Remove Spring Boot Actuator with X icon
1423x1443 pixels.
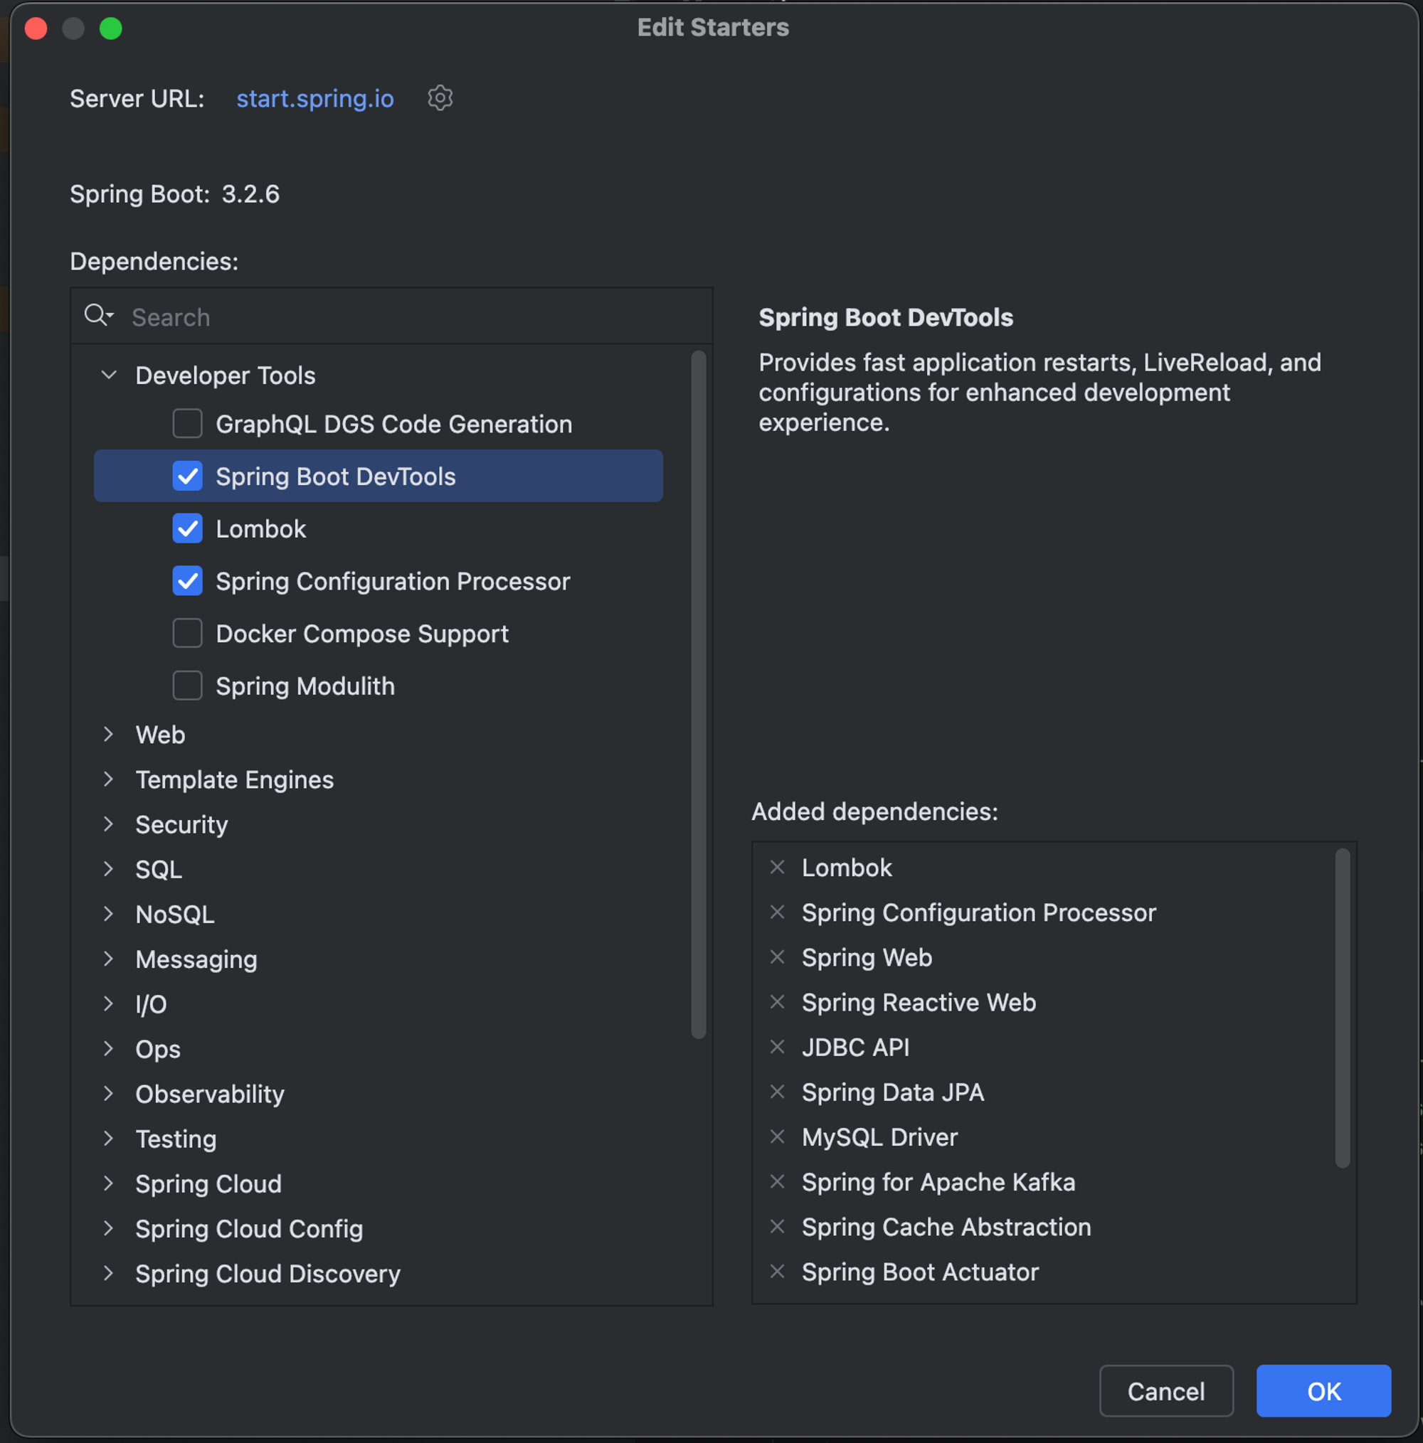pyautogui.click(x=777, y=1271)
